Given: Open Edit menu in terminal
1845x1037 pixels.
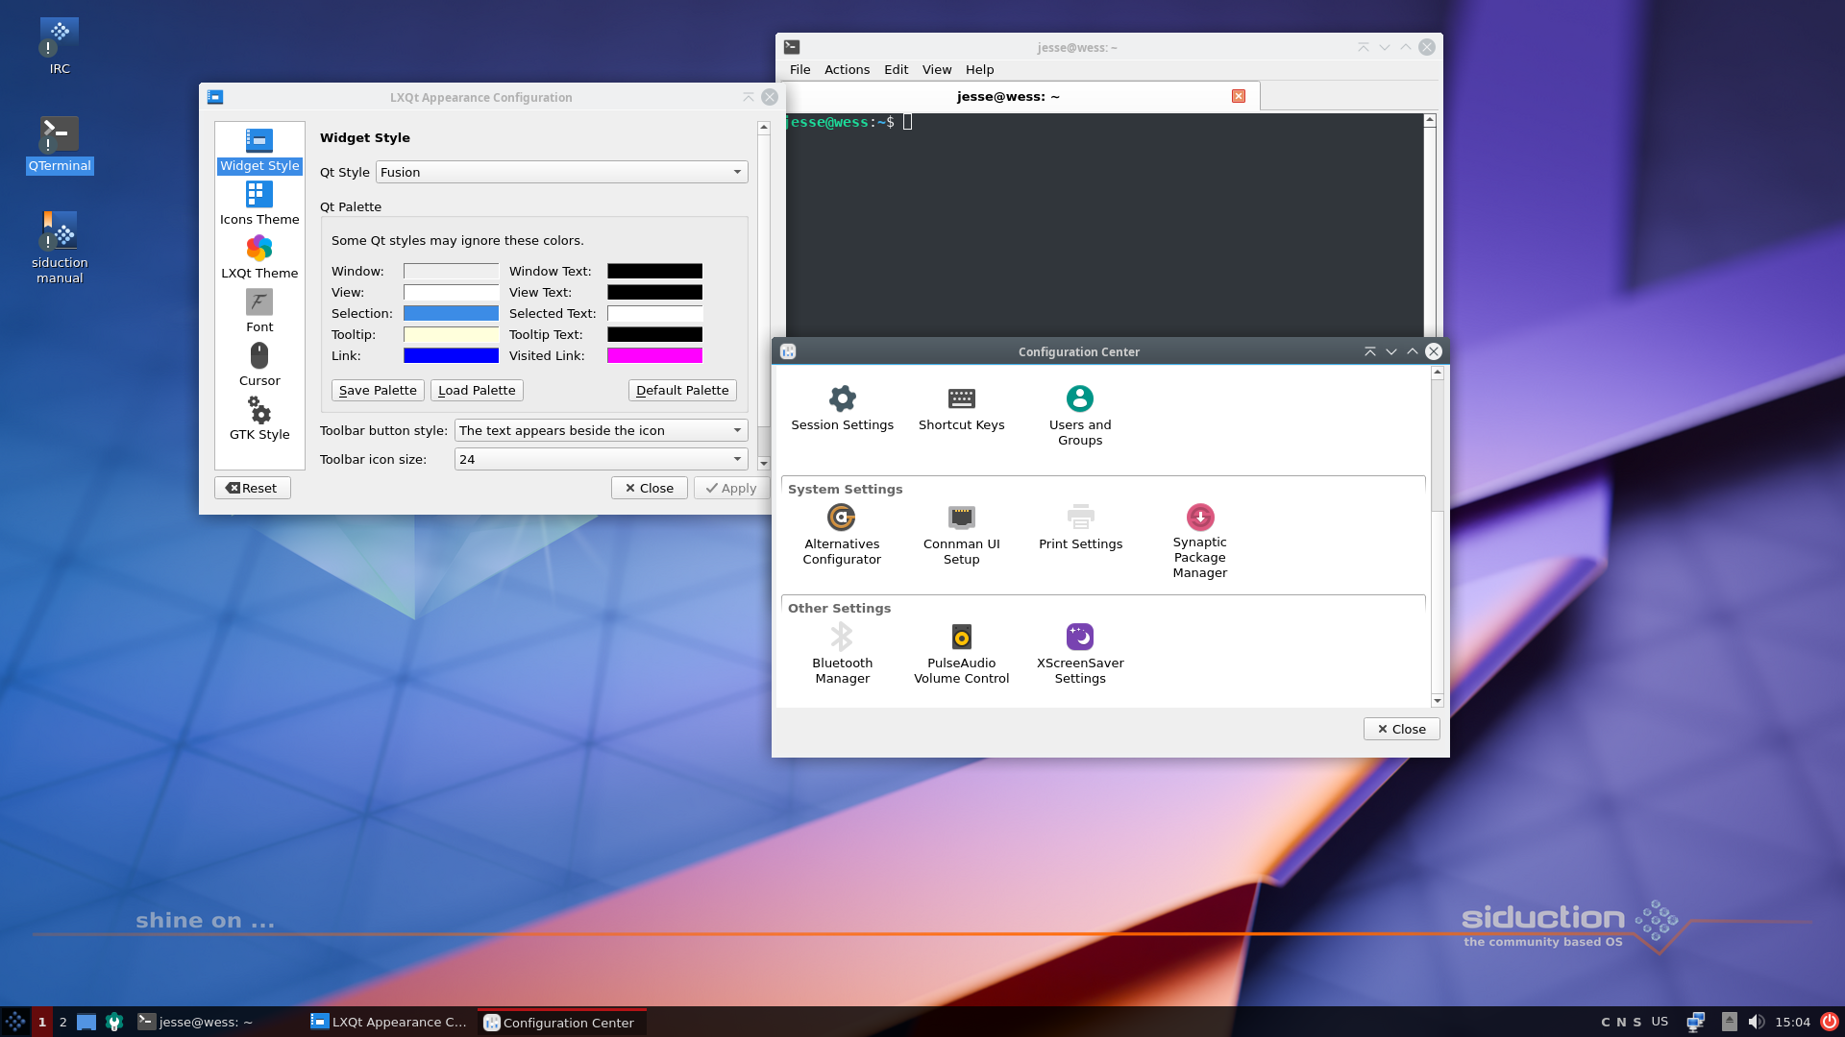Looking at the screenshot, I should pyautogui.click(x=896, y=69).
